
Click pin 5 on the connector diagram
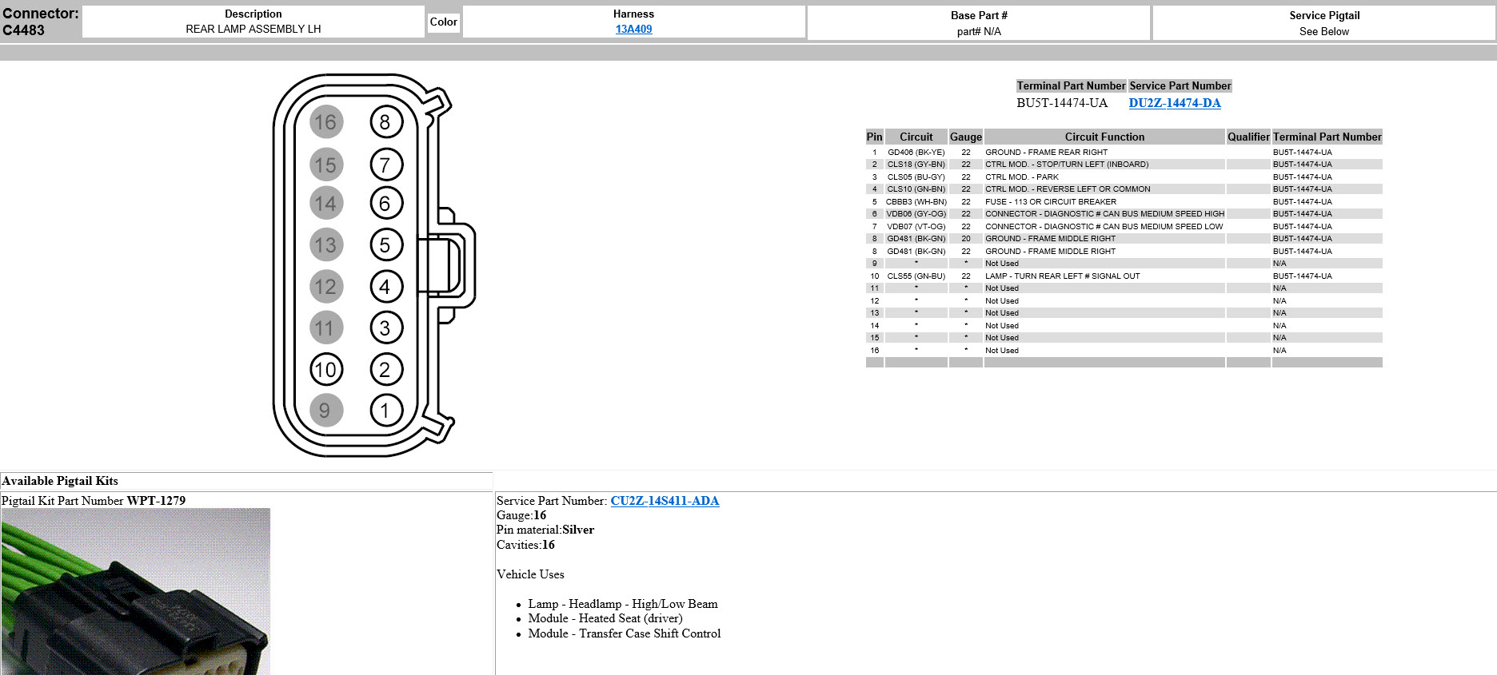coord(385,245)
